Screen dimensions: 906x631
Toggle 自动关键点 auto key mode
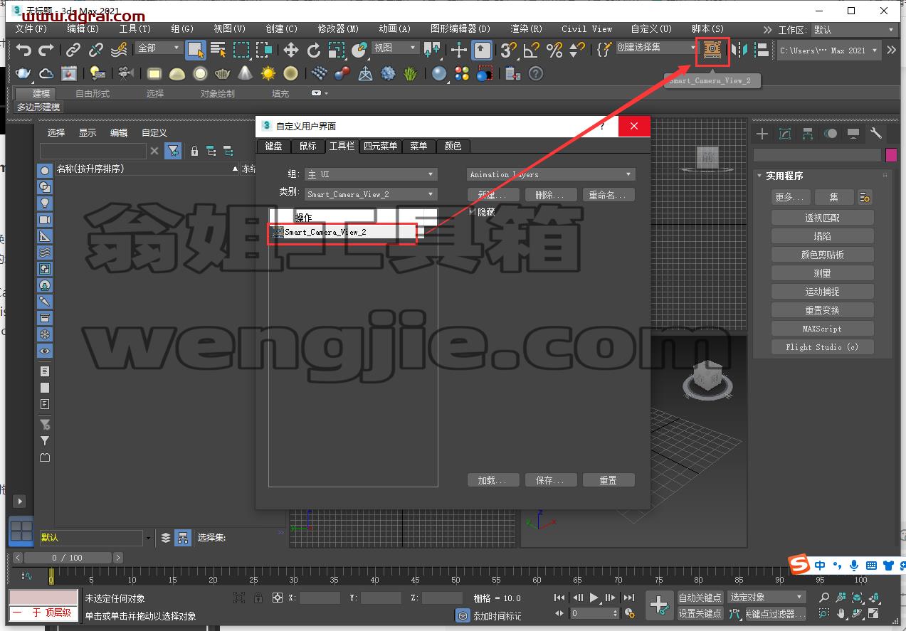point(700,597)
